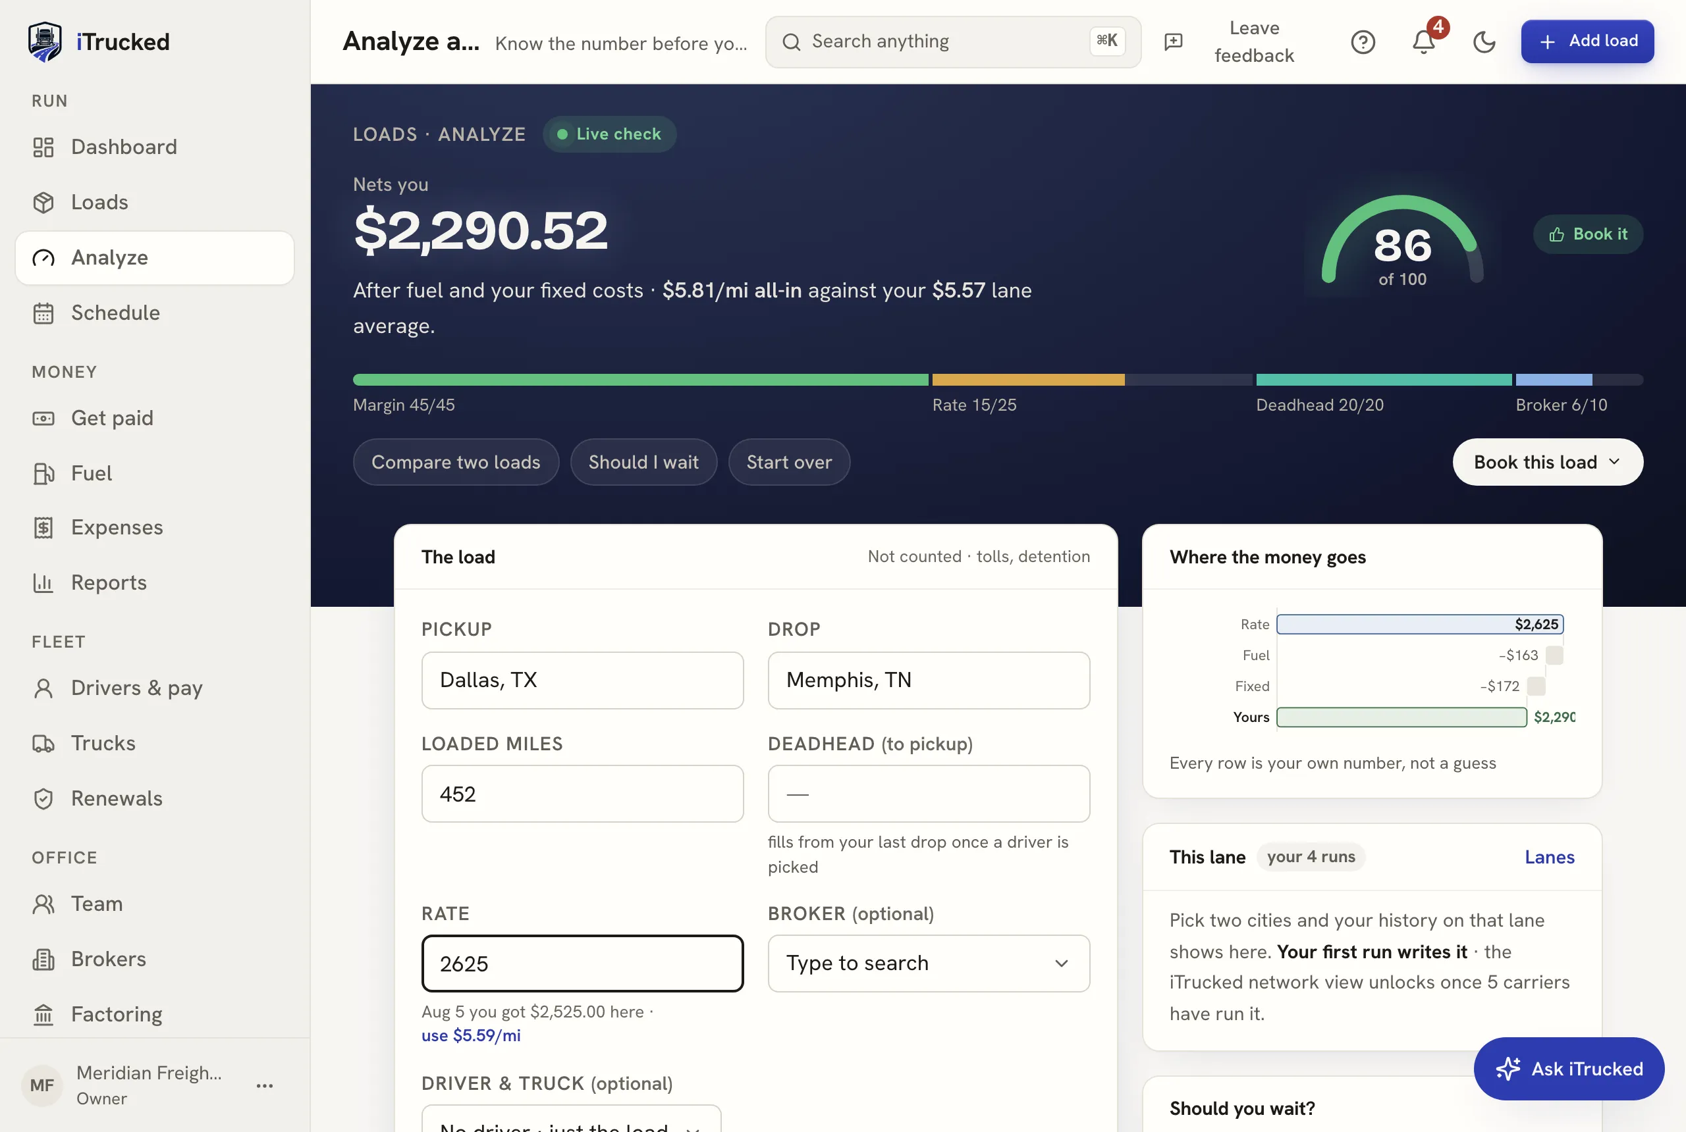Open Dashboard from the sidebar
This screenshot has width=1686, height=1132.
(155, 147)
